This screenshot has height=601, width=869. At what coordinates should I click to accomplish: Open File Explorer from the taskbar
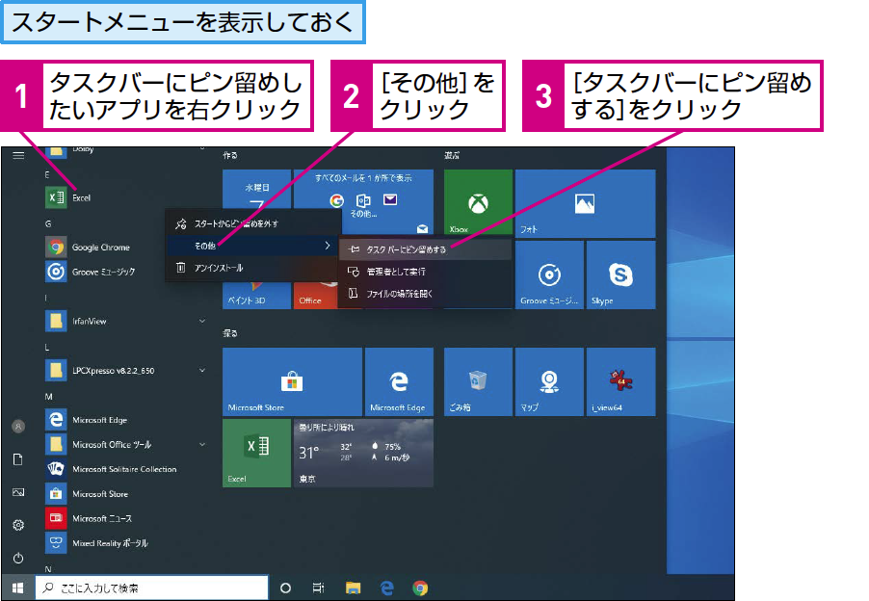(x=353, y=588)
